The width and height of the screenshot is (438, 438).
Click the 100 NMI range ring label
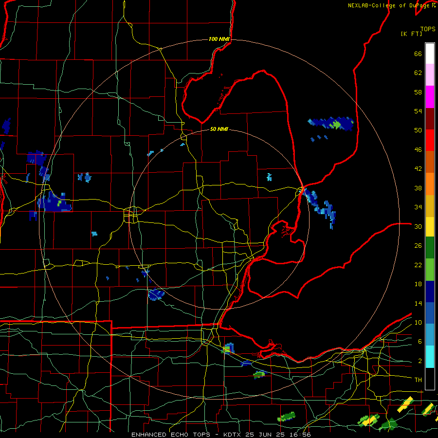pos(219,39)
